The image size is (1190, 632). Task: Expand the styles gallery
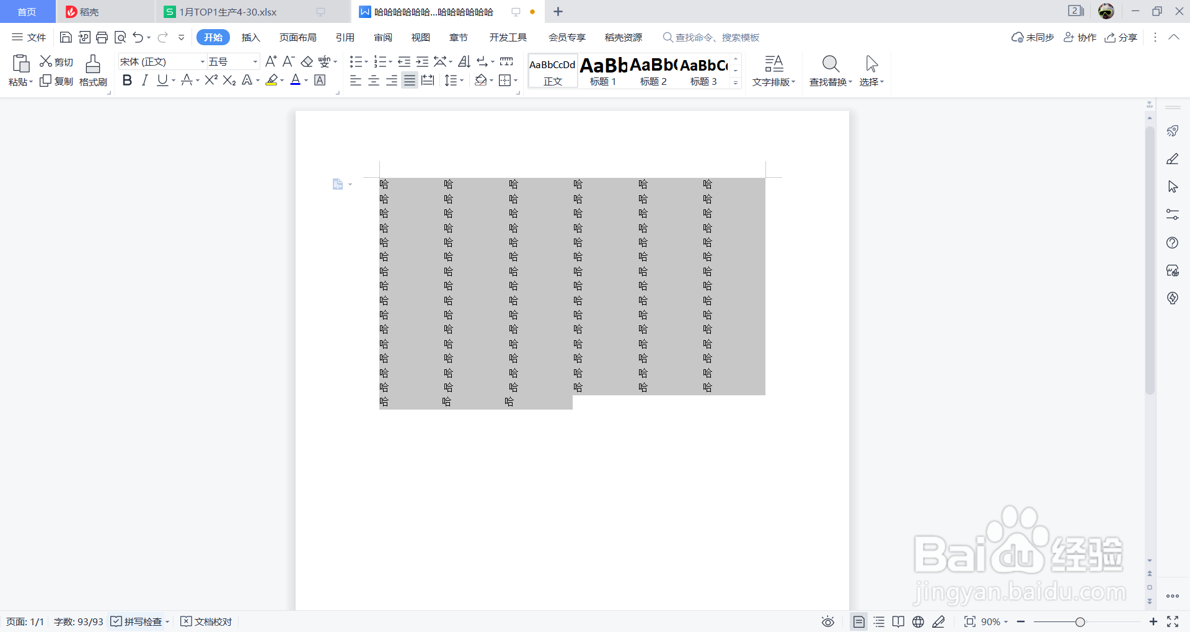(736, 82)
